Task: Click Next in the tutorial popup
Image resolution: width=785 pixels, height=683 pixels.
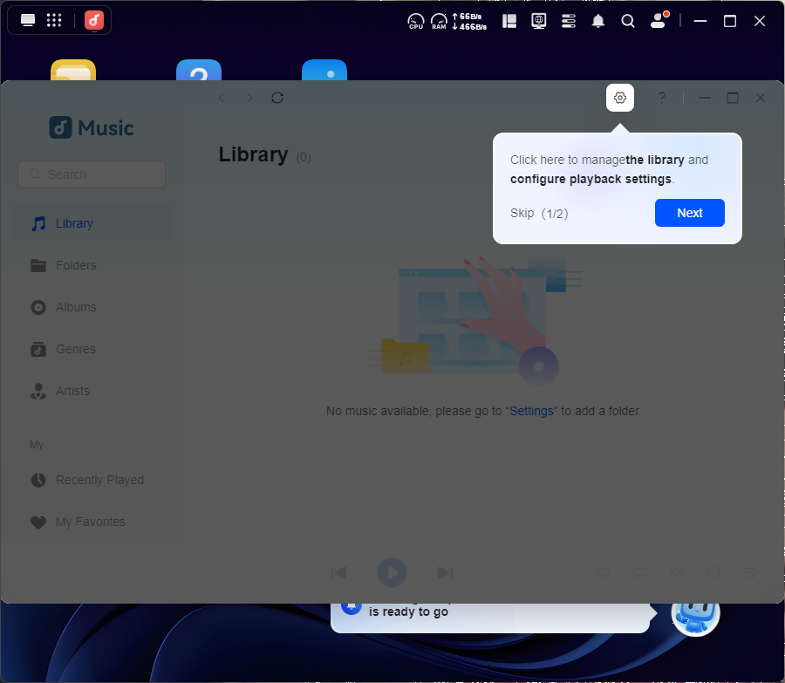Action: coord(689,213)
